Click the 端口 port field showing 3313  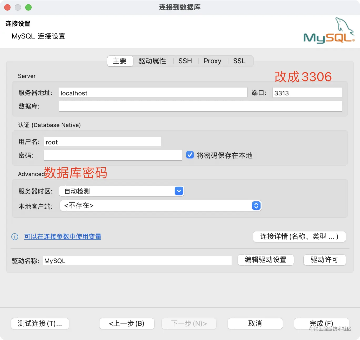307,93
